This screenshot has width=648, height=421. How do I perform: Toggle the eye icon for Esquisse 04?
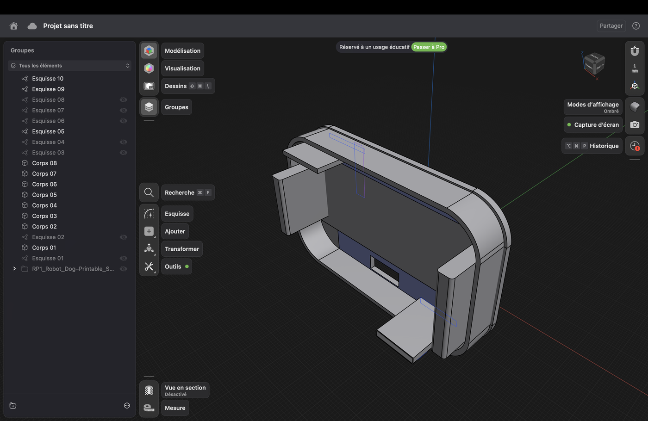tap(123, 142)
